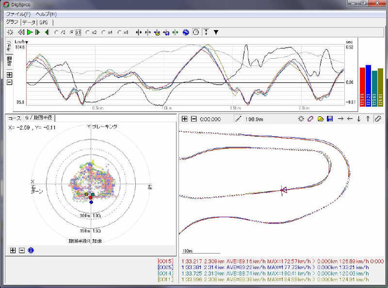This screenshot has width=388, height=288.
Task: Select the x2 playback speed radio button
Action: (x=87, y=32)
